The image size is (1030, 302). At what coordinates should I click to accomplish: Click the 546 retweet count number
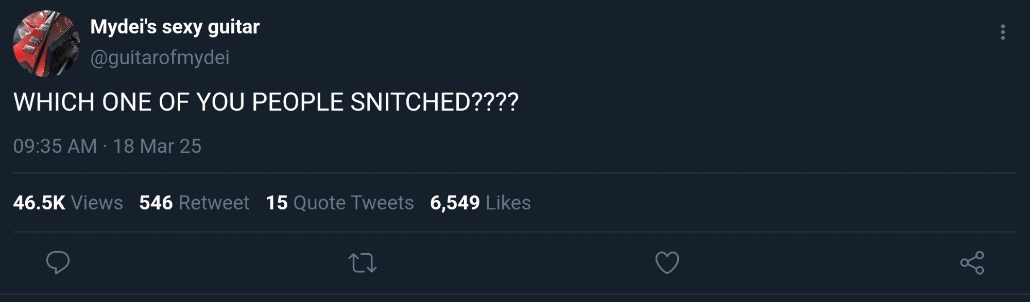point(156,203)
